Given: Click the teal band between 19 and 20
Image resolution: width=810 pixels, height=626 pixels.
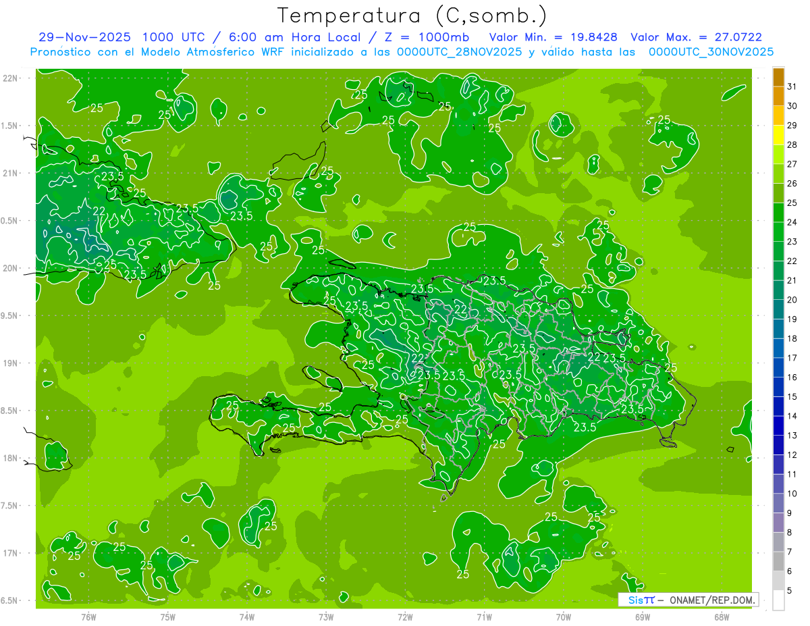Looking at the screenshot, I should tap(778, 309).
